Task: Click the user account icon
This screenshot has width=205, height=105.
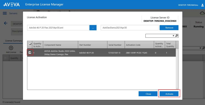Action: pos(202,5)
